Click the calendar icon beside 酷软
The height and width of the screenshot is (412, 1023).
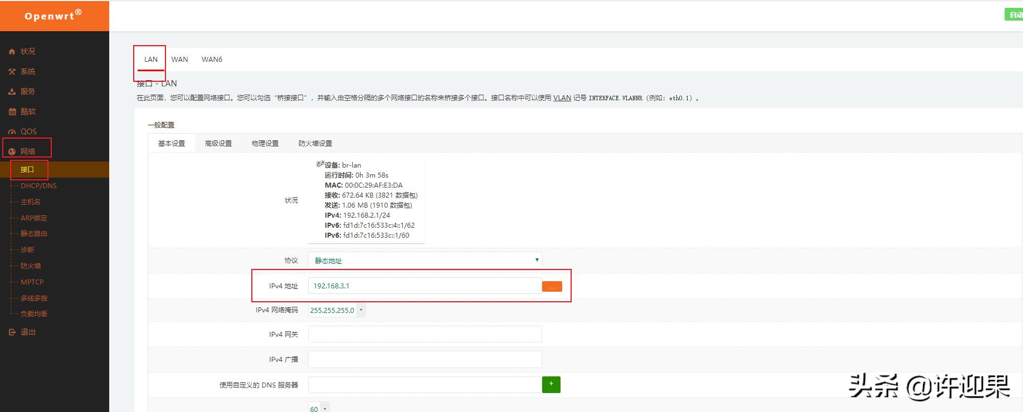tap(12, 111)
